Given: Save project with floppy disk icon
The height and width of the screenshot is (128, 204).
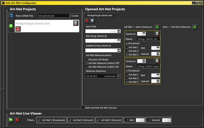Looking at the screenshot, I should (x=92, y=21).
